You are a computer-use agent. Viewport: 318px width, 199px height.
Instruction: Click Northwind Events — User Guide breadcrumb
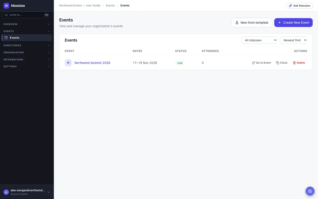click(80, 6)
